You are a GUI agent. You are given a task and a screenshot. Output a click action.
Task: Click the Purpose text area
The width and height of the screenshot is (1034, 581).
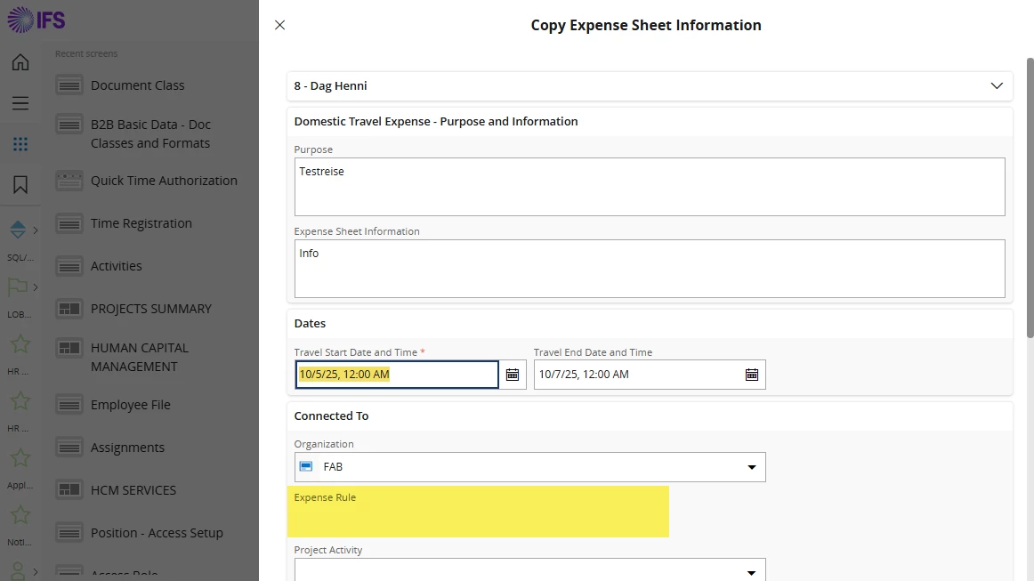(650, 187)
